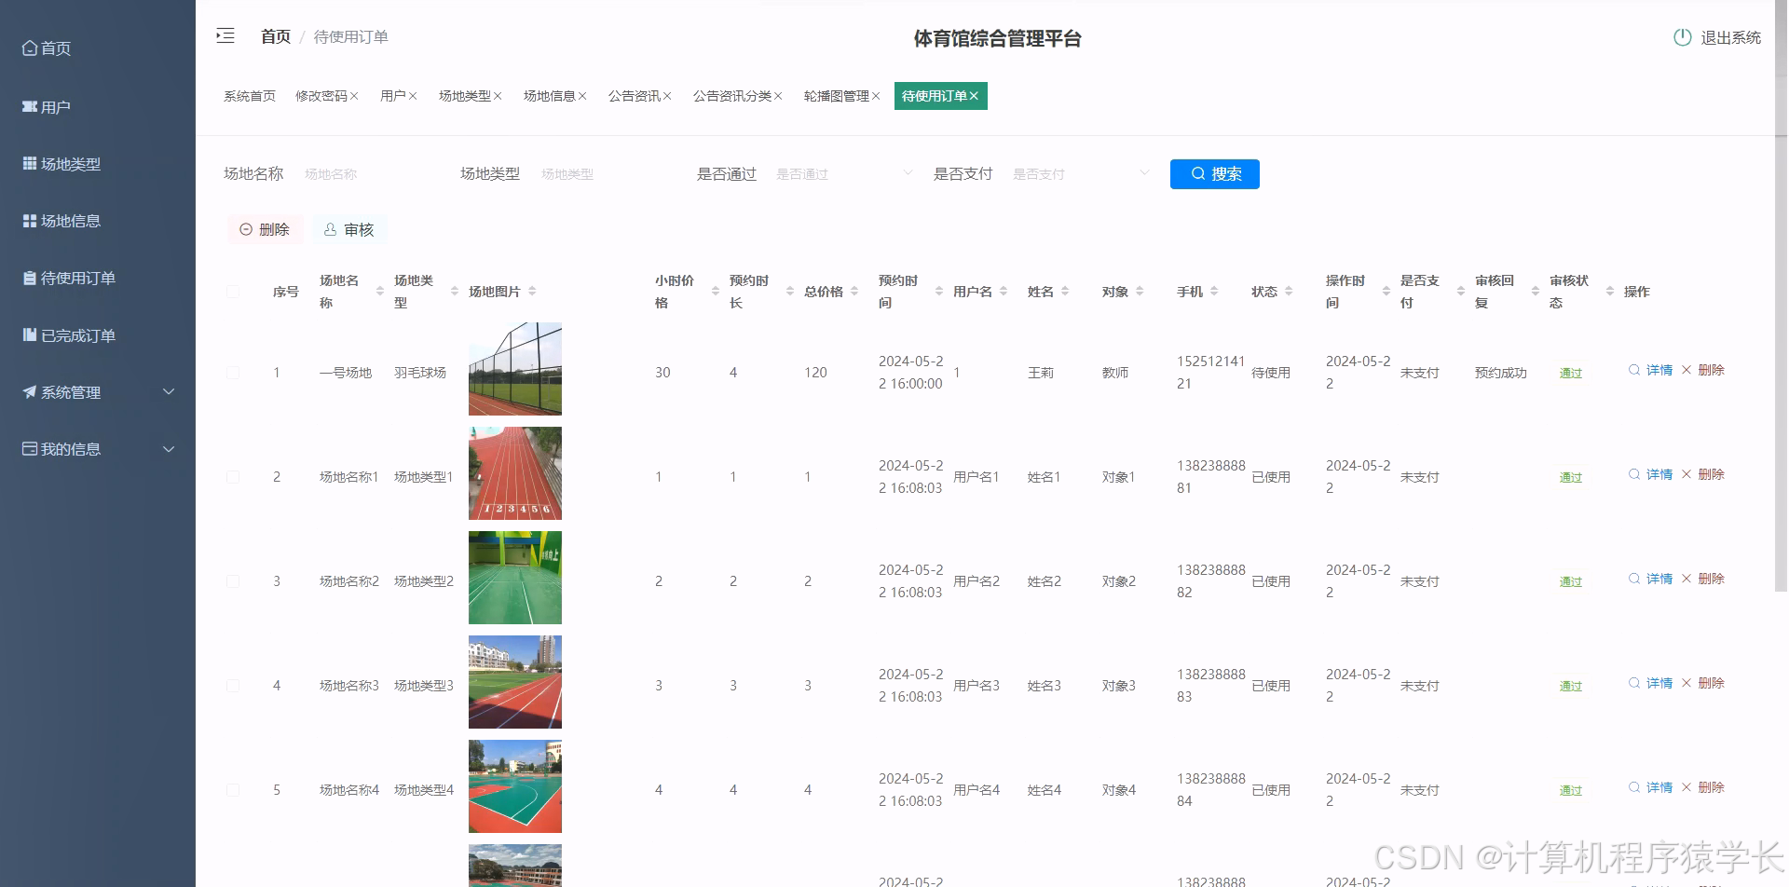Sort by 手机 column

tap(1213, 292)
